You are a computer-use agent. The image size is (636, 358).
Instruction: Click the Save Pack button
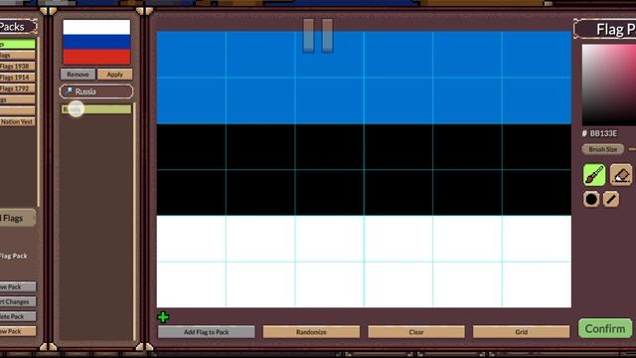click(x=18, y=286)
